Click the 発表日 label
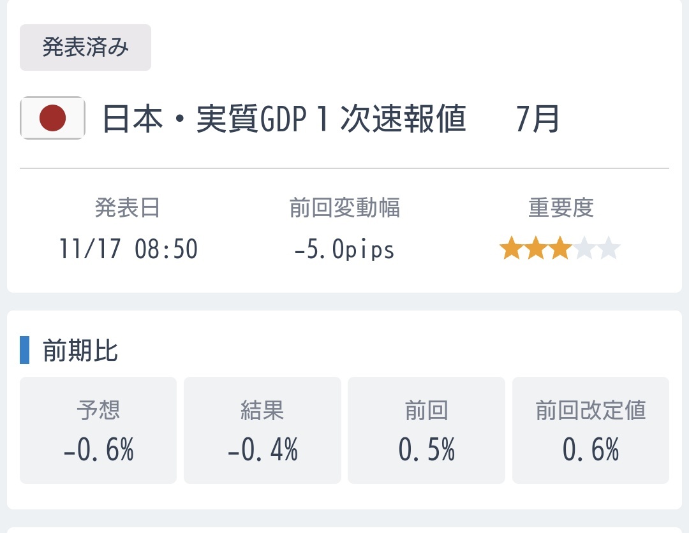 click(128, 208)
